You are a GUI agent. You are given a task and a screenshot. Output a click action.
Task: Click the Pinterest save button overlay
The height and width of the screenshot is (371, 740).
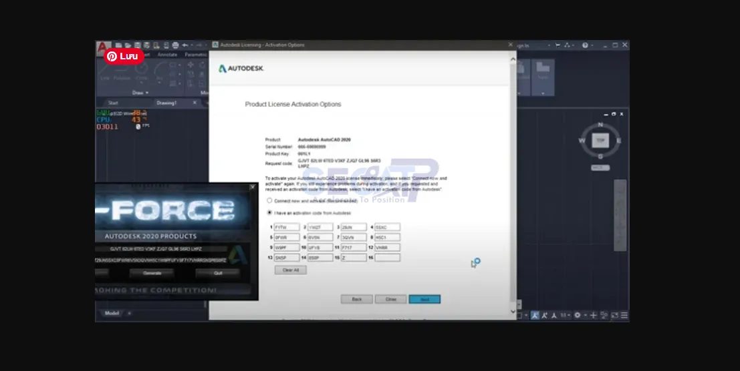click(x=124, y=57)
